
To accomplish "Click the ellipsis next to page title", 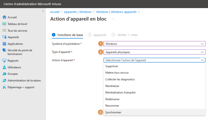I will point(113,19).
